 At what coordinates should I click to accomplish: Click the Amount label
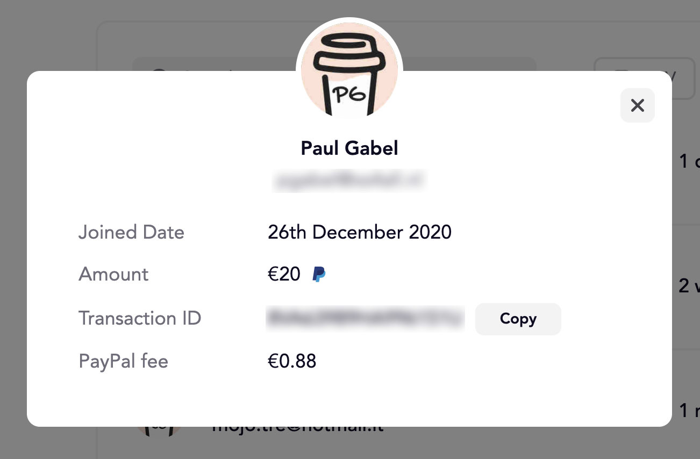tap(114, 274)
